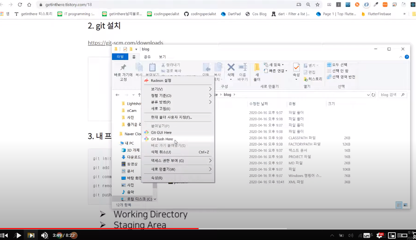Switch to large icons view in status bar
Viewport: 416px width, 240px height.
[x=406, y=205]
